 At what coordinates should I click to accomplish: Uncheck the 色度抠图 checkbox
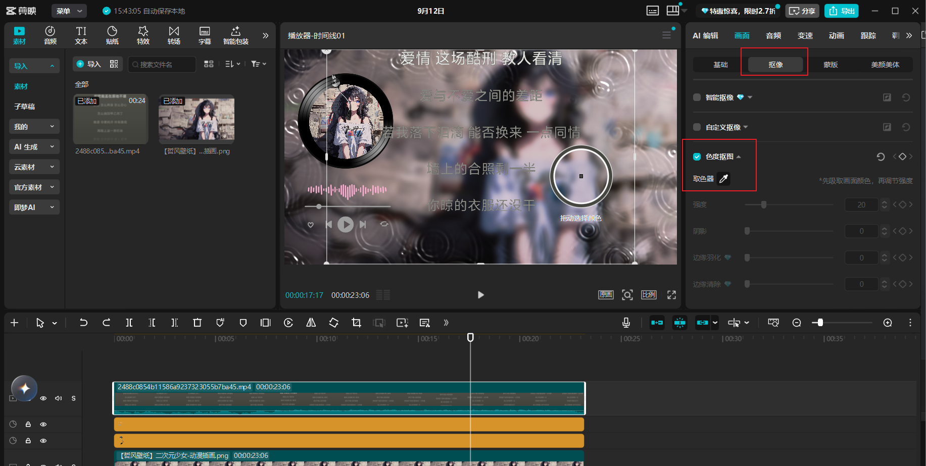click(697, 157)
